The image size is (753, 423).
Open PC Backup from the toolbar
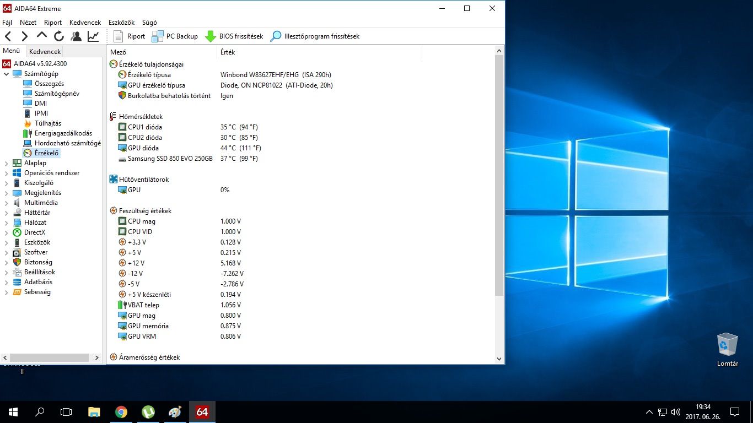pyautogui.click(x=175, y=36)
